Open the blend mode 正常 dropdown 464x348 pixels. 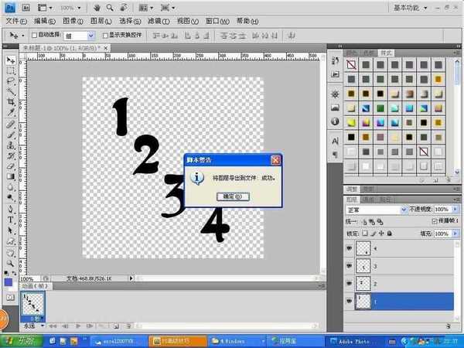[377, 210]
